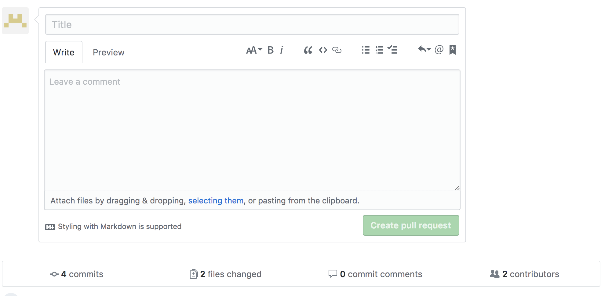The height and width of the screenshot is (296, 601).
Task: View the 2 files changed tab
Action: [x=225, y=274]
